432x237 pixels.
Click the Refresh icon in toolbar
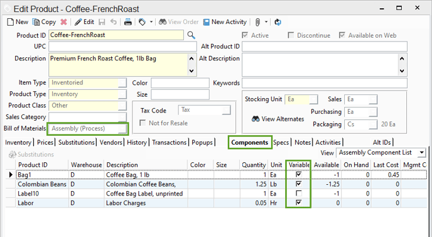278,22
